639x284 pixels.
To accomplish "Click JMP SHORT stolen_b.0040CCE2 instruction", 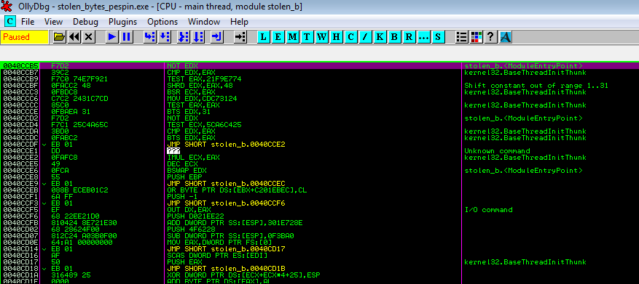I will pos(226,145).
